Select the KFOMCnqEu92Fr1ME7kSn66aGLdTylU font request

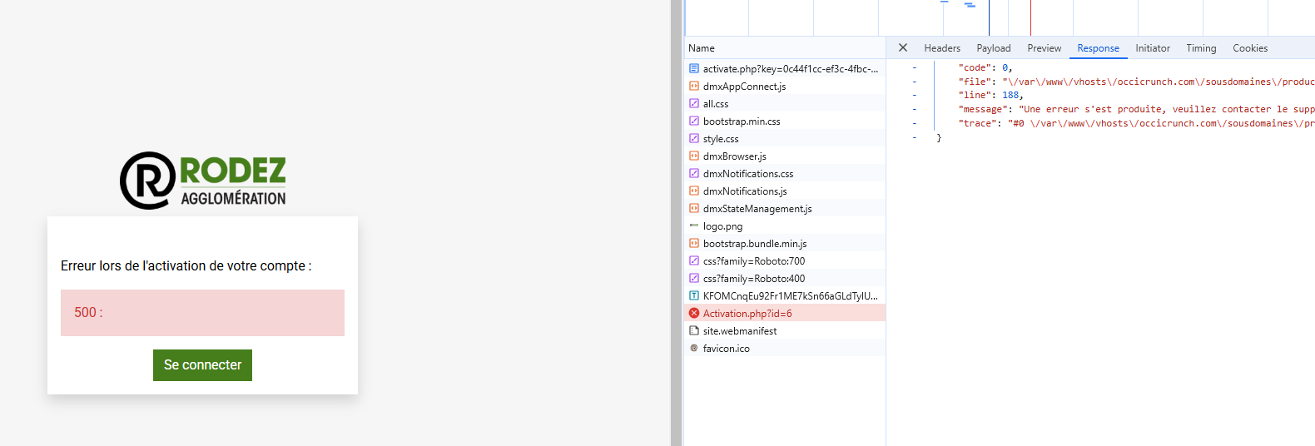tap(785, 295)
